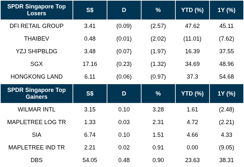Select the THAIBEV stock name cell
The image size is (244, 167).
pyautogui.click(x=36, y=39)
